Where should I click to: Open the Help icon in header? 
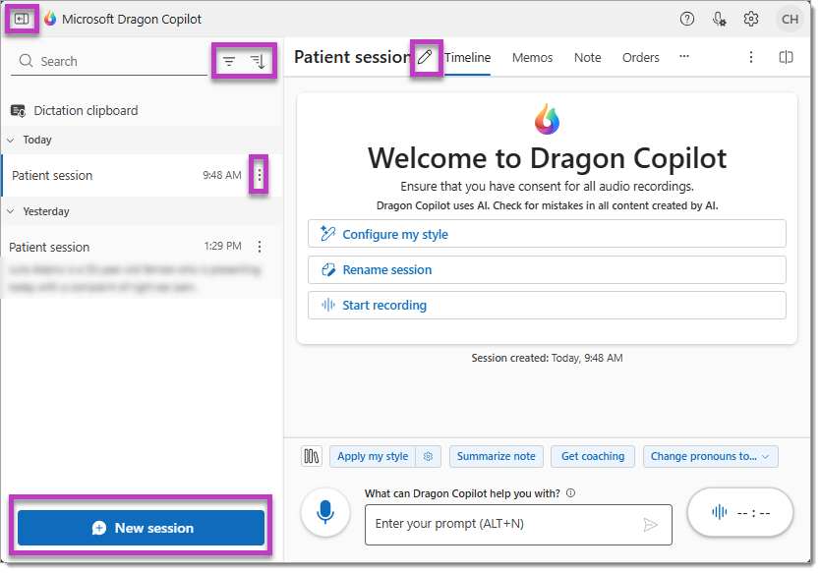[687, 19]
